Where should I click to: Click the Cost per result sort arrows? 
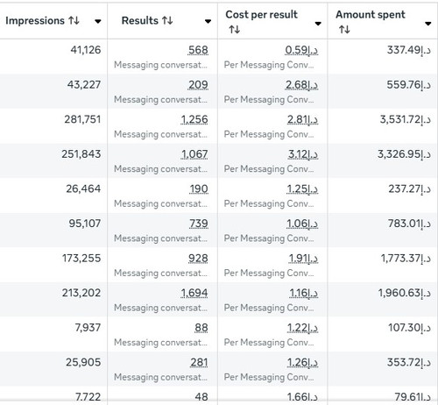coord(235,30)
